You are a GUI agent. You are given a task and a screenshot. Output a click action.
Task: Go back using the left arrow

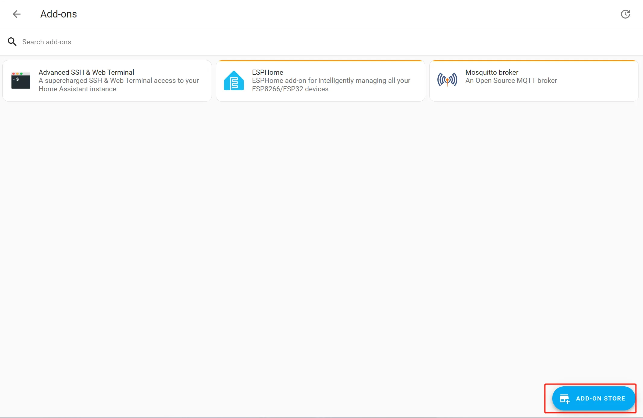[x=17, y=14]
